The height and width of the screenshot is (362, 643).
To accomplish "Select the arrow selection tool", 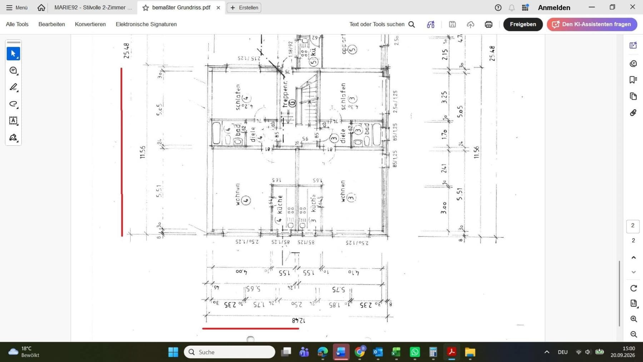I will pos(13,54).
